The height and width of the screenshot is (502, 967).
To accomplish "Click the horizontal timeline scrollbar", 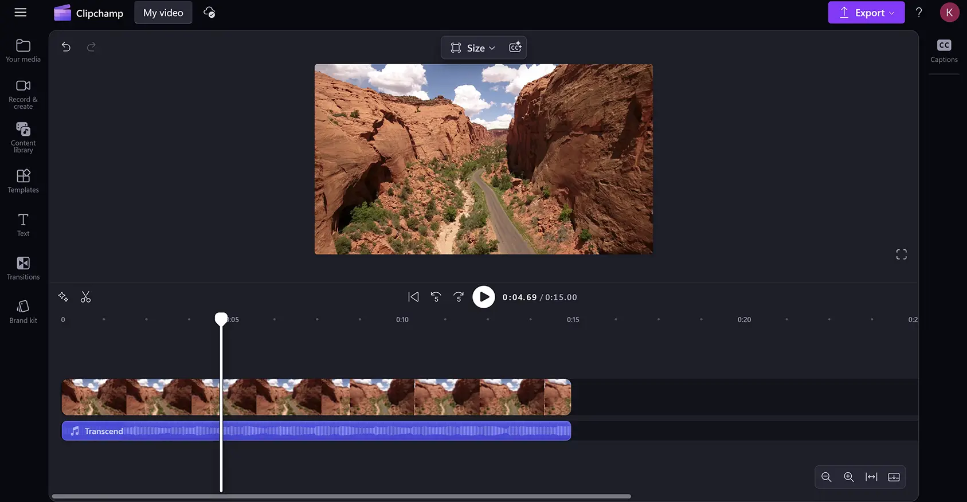I will (342, 496).
